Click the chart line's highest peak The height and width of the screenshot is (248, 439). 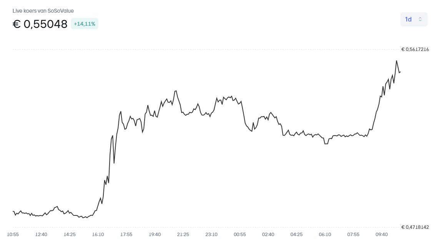tap(396, 61)
